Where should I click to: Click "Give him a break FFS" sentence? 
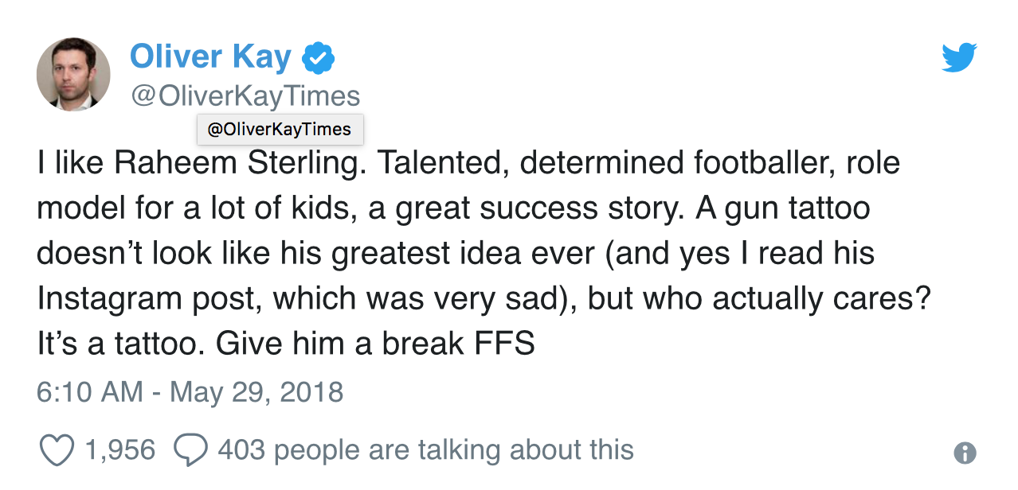point(375,344)
